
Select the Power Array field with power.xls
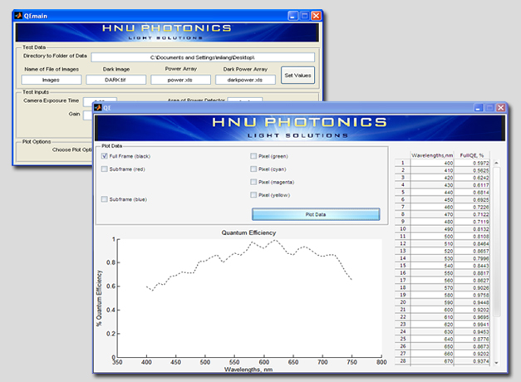click(x=180, y=80)
